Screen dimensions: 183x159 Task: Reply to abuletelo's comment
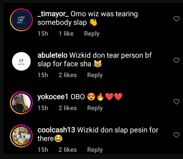click(x=95, y=75)
